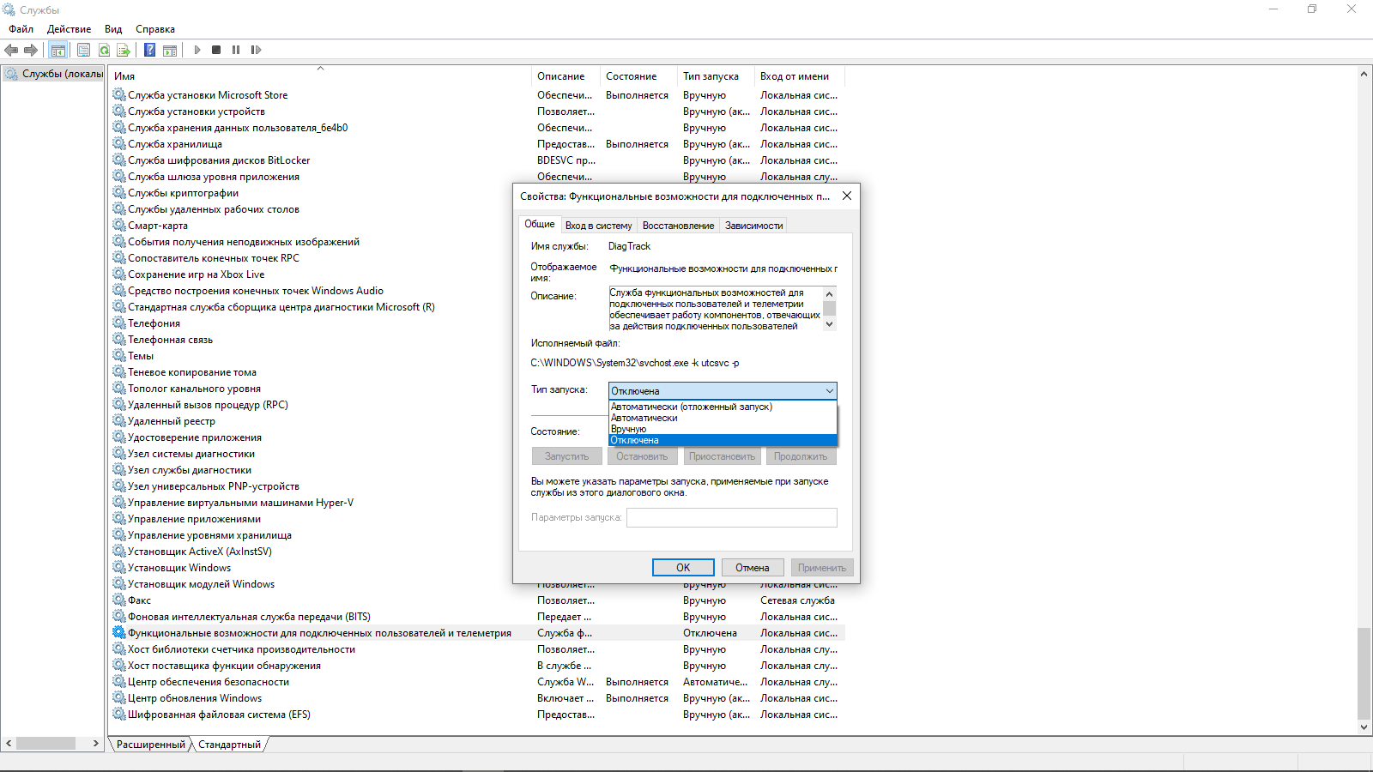Switch to the Расширенный view tab
This screenshot has height=772, width=1373.
[x=151, y=745]
